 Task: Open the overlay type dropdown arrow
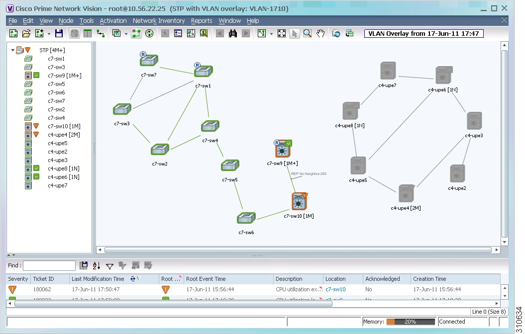(126, 34)
